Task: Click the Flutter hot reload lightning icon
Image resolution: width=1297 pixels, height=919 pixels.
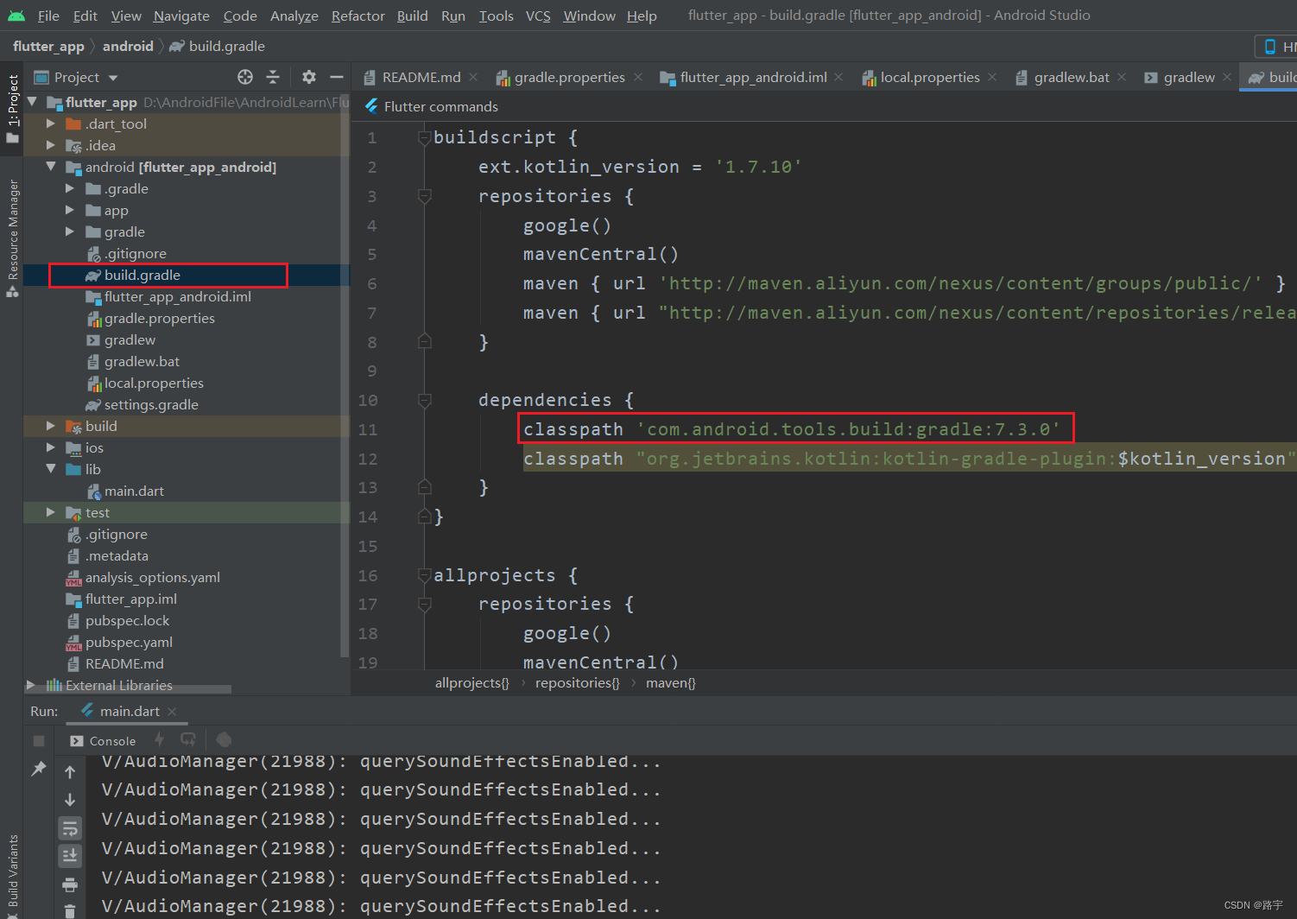Action: tap(159, 739)
